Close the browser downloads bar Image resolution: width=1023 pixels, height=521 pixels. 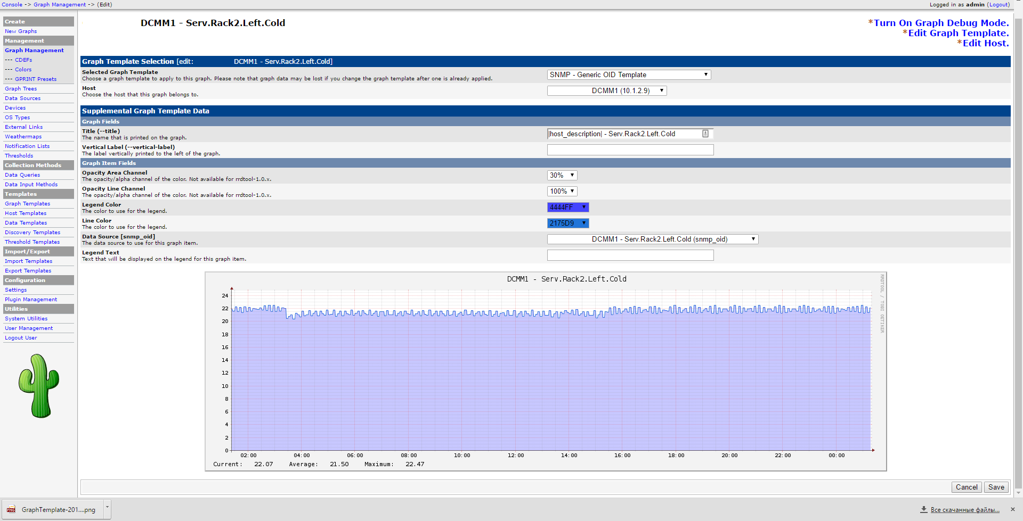(x=1013, y=509)
